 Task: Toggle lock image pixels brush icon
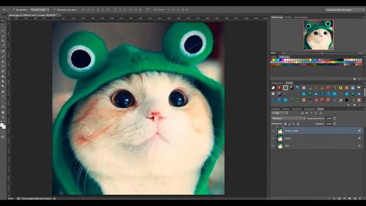(290, 124)
